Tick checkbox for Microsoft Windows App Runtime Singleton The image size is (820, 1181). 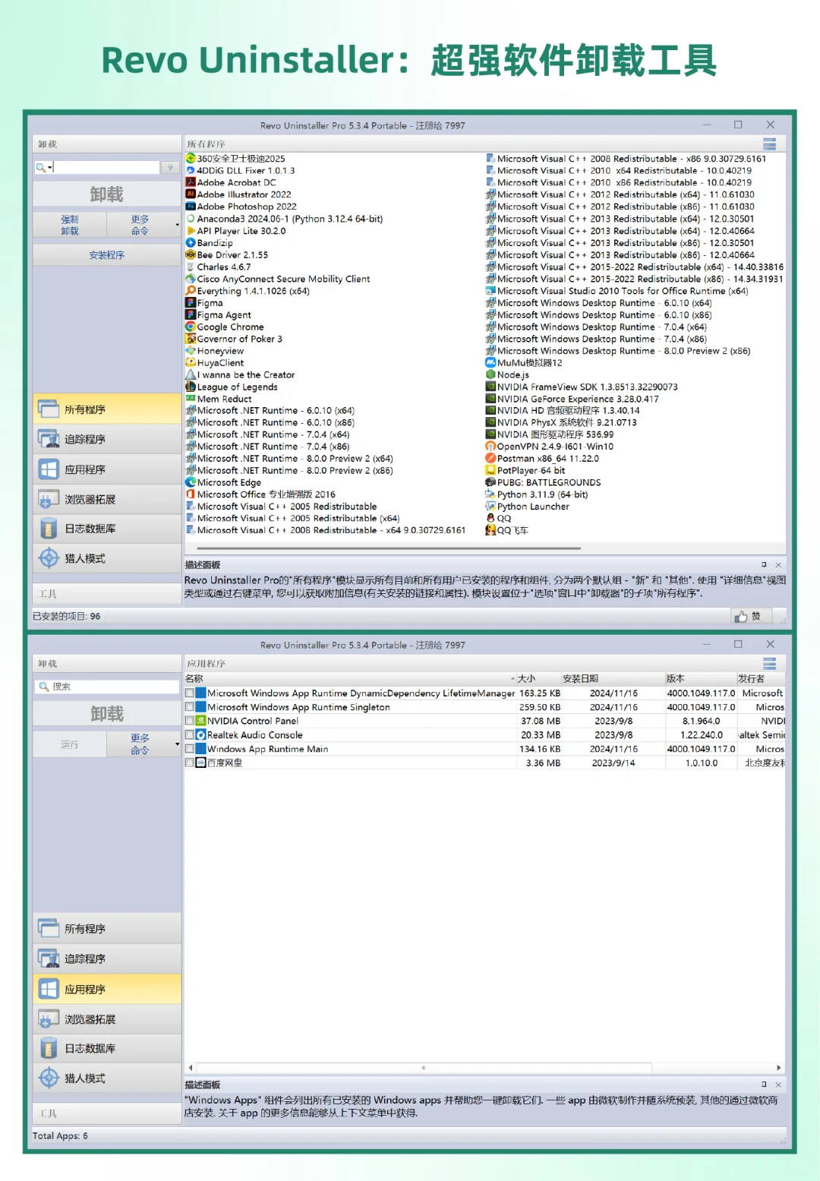pos(190,707)
